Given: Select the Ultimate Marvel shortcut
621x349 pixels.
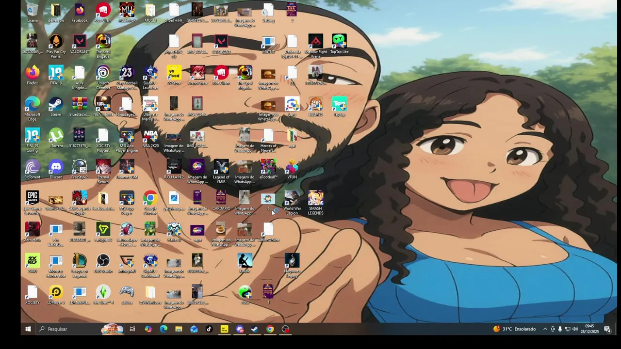Looking at the screenshot, I should point(150,109).
